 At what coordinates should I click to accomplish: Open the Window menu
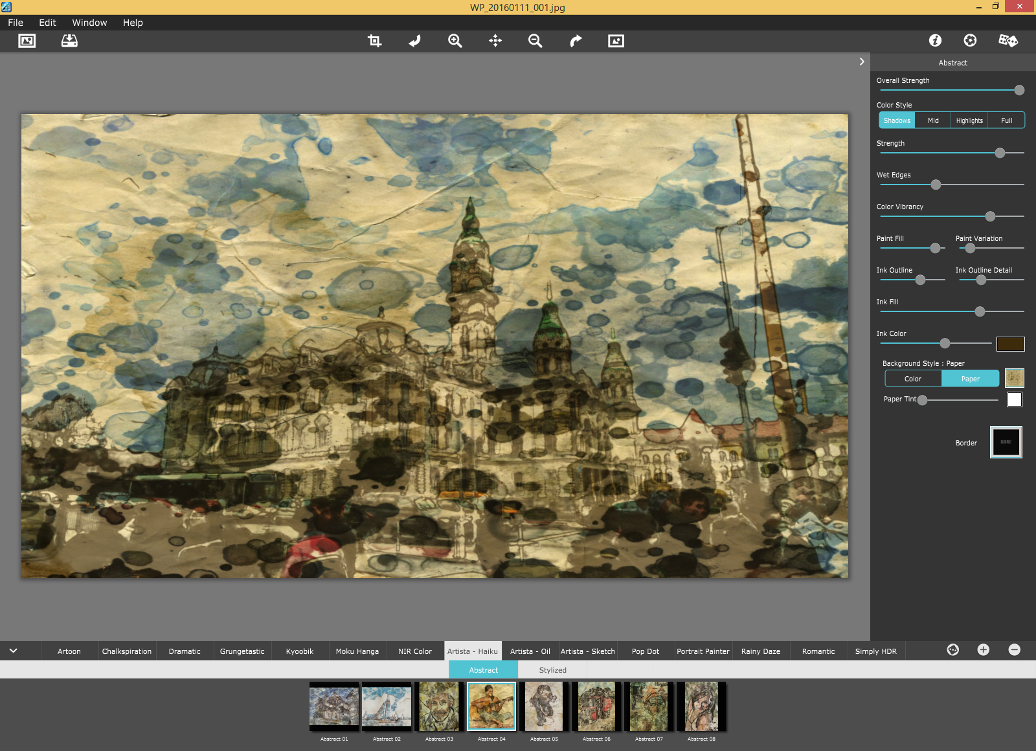coord(89,23)
